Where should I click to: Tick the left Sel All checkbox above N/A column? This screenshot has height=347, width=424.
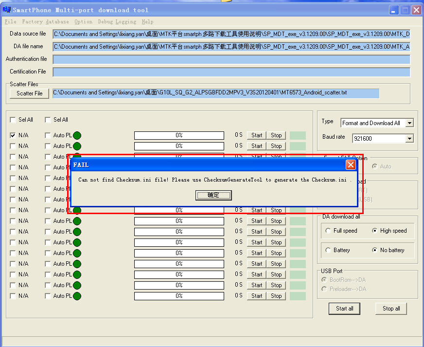pyautogui.click(x=13, y=120)
